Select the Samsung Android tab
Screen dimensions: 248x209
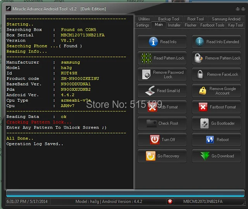pyautogui.click(x=226, y=19)
